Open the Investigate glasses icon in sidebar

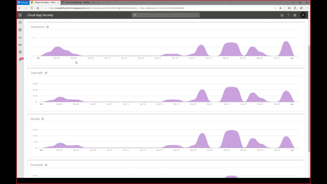(20, 45)
